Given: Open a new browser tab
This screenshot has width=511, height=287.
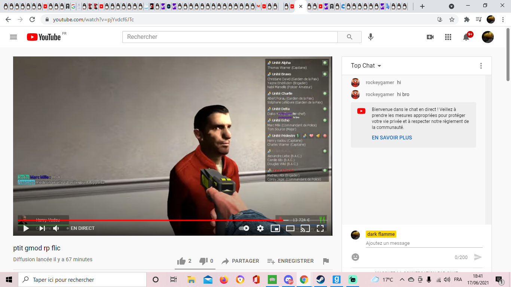Looking at the screenshot, I should coord(422,6).
